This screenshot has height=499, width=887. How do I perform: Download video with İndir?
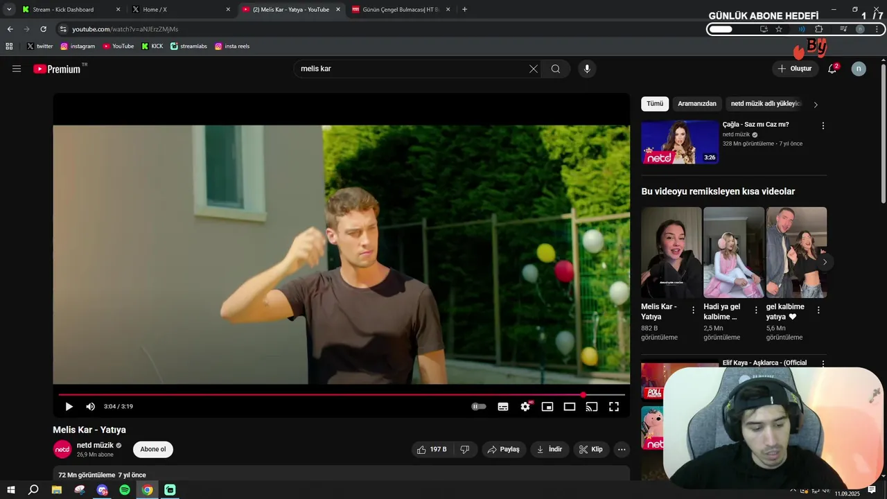coord(550,449)
